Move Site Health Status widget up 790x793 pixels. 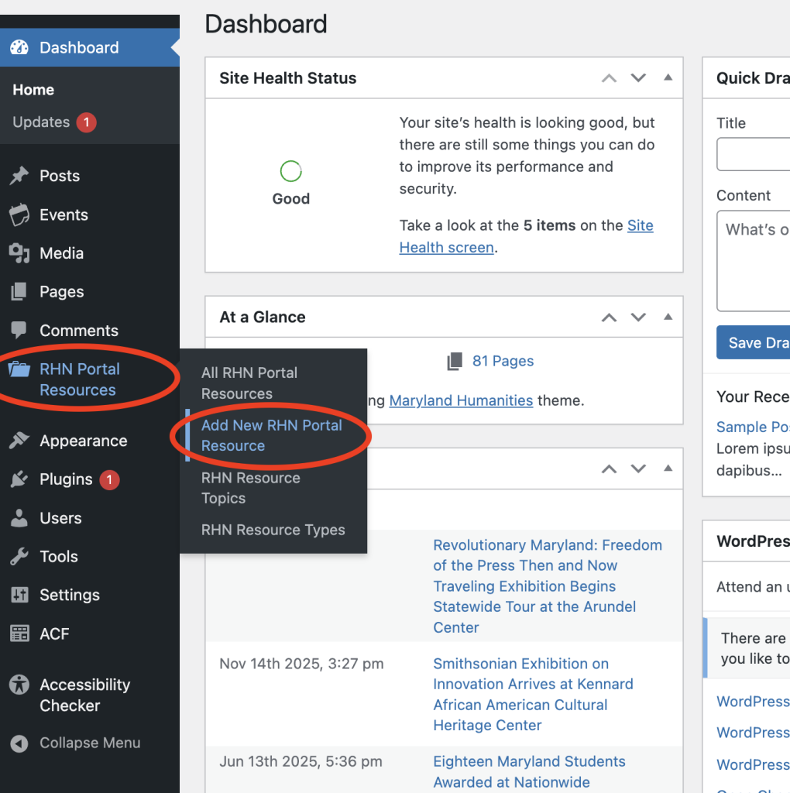pyautogui.click(x=609, y=78)
